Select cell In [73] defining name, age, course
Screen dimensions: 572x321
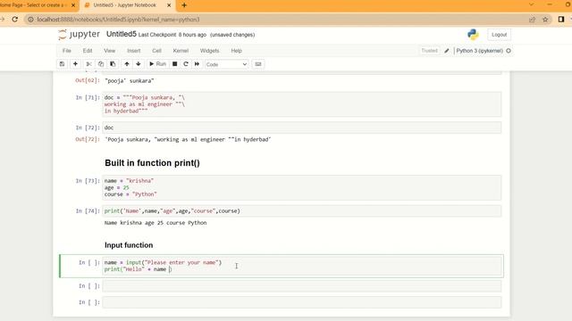[x=302, y=187]
